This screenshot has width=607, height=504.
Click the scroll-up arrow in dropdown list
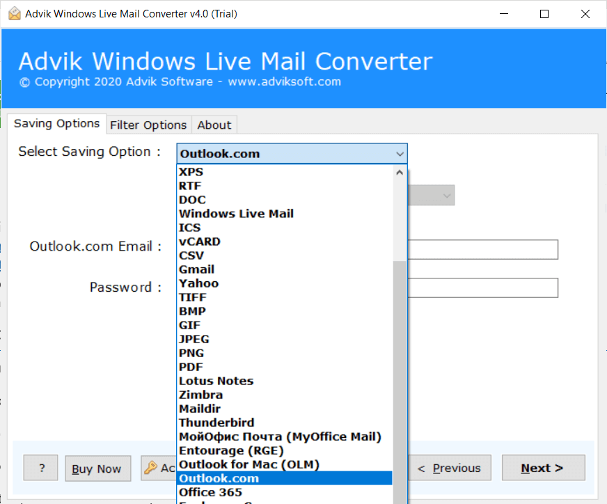[400, 173]
